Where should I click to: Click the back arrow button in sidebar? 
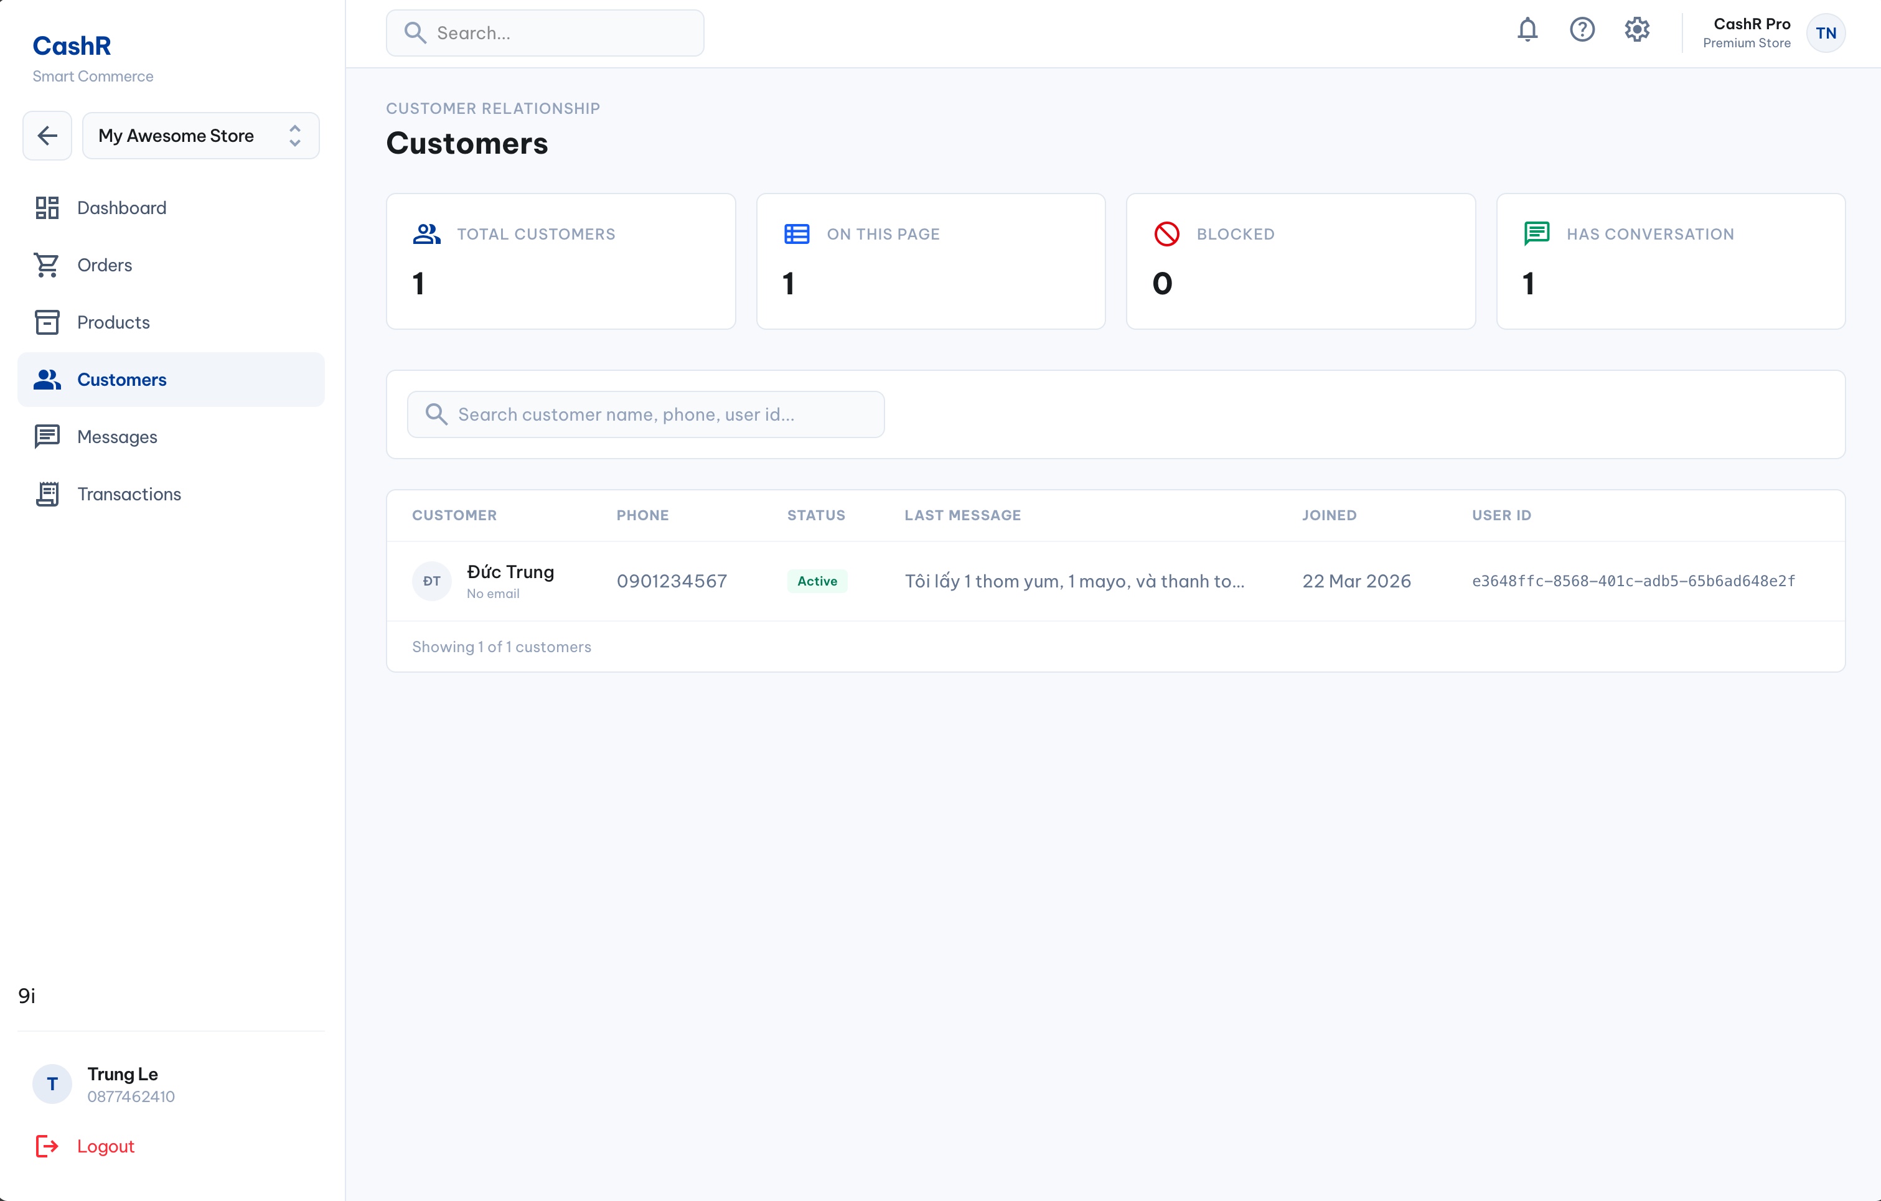coord(48,136)
